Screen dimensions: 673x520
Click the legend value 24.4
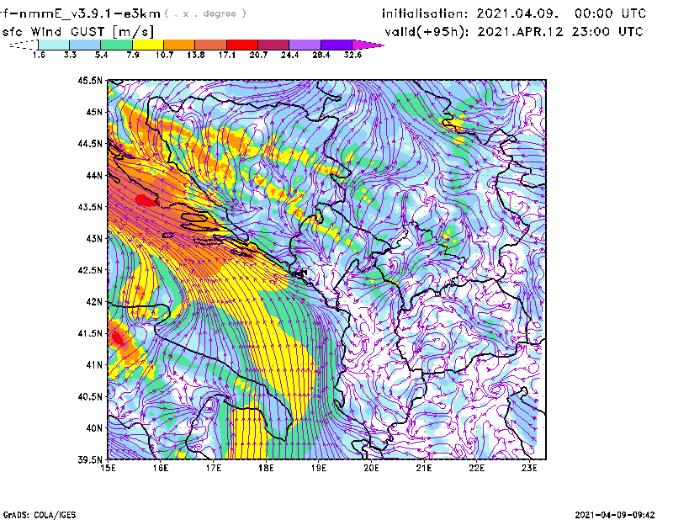click(289, 55)
